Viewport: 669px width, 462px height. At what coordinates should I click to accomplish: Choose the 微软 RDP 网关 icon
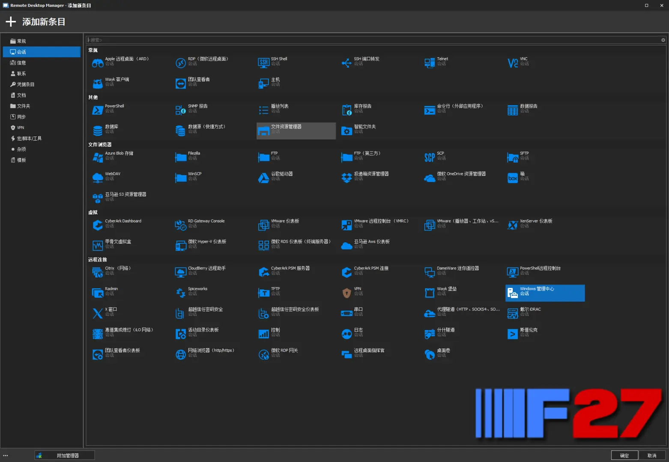tap(264, 355)
